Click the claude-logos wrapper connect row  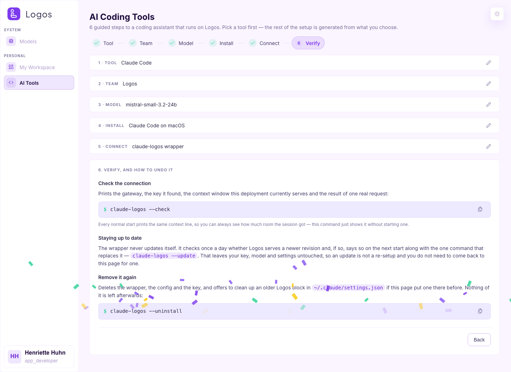(295, 146)
